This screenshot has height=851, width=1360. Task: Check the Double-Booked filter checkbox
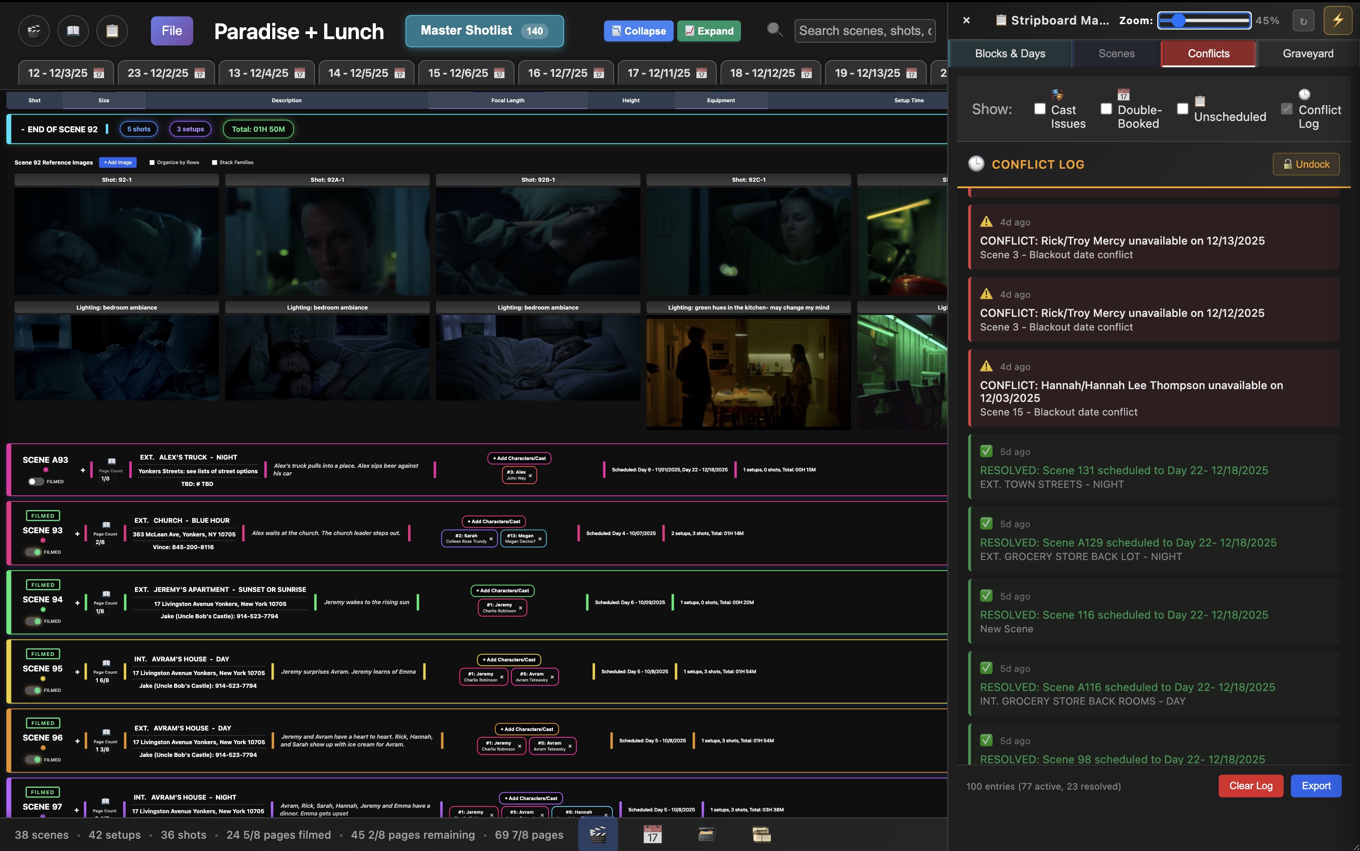point(1106,109)
